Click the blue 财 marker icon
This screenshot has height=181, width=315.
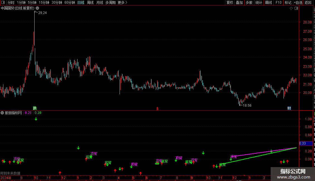[289, 108]
